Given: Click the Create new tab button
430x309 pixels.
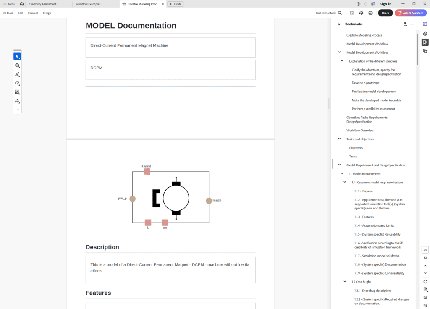Looking at the screenshot, I should point(175,4).
